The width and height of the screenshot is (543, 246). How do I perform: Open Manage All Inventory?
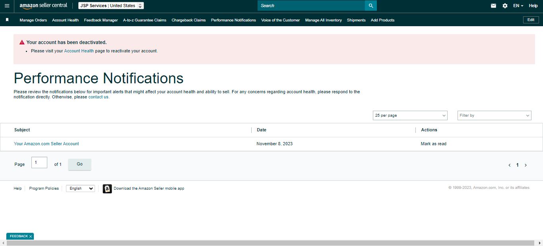coord(324,20)
